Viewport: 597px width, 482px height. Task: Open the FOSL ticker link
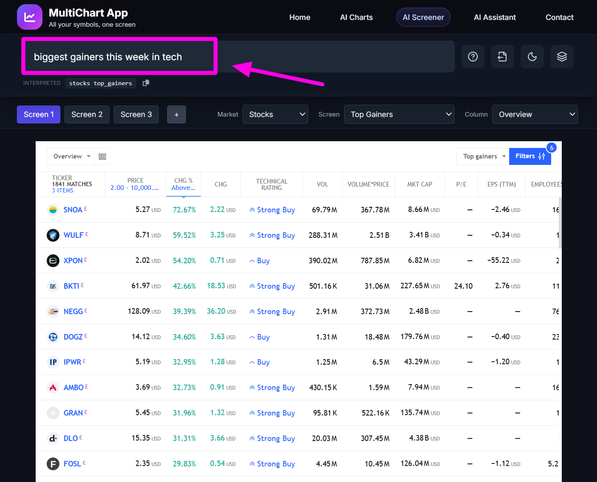pyautogui.click(x=72, y=464)
